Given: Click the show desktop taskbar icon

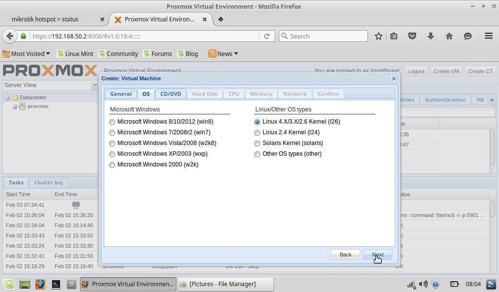Looking at the screenshot, I should [24, 284].
